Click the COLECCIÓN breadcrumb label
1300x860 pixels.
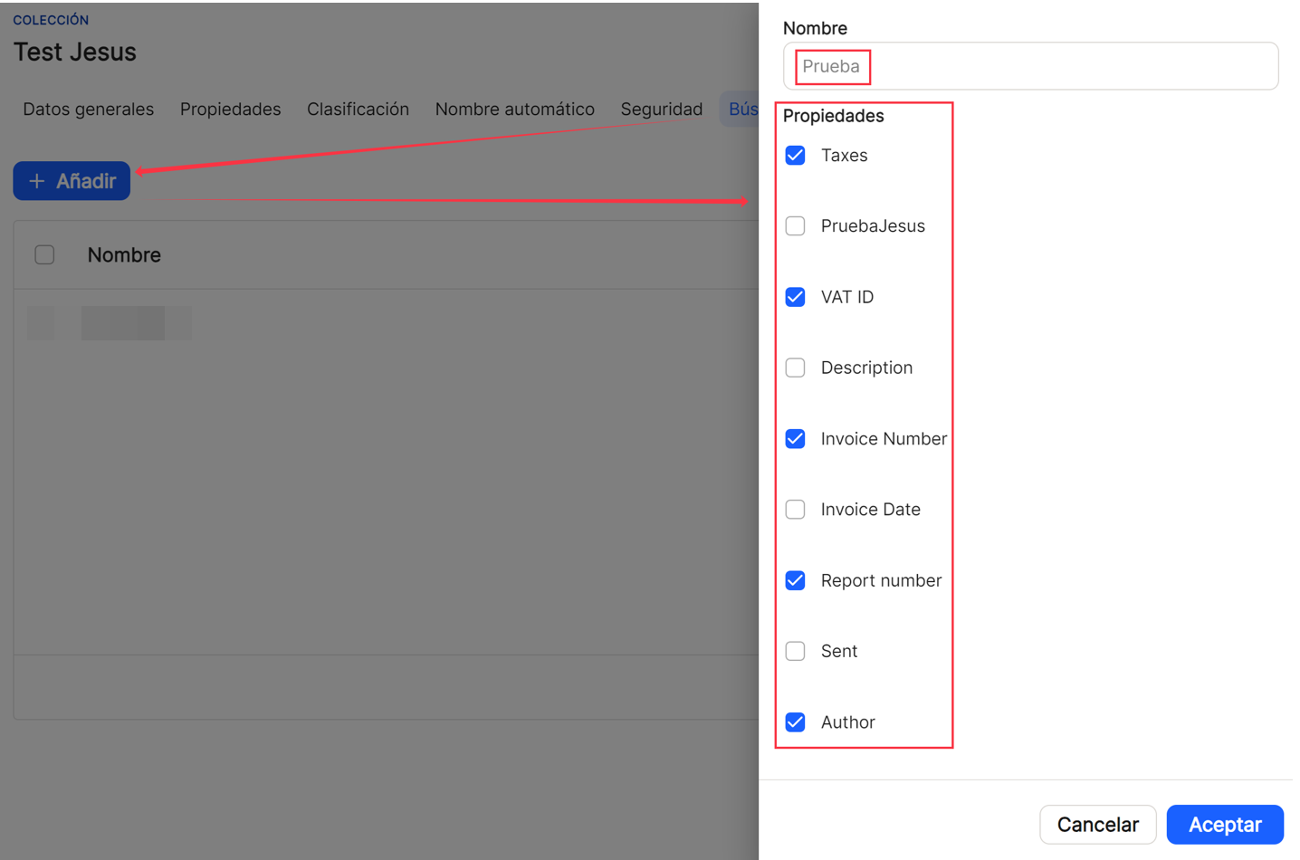tap(51, 20)
